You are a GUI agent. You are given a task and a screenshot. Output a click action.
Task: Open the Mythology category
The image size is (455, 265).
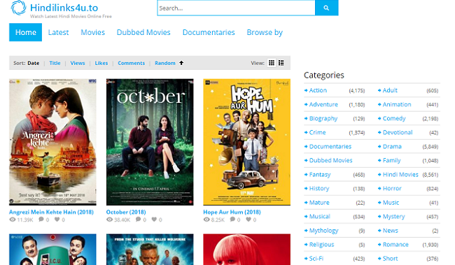324,231
